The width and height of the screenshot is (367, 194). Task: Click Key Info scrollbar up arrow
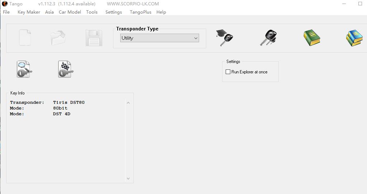[x=128, y=103]
